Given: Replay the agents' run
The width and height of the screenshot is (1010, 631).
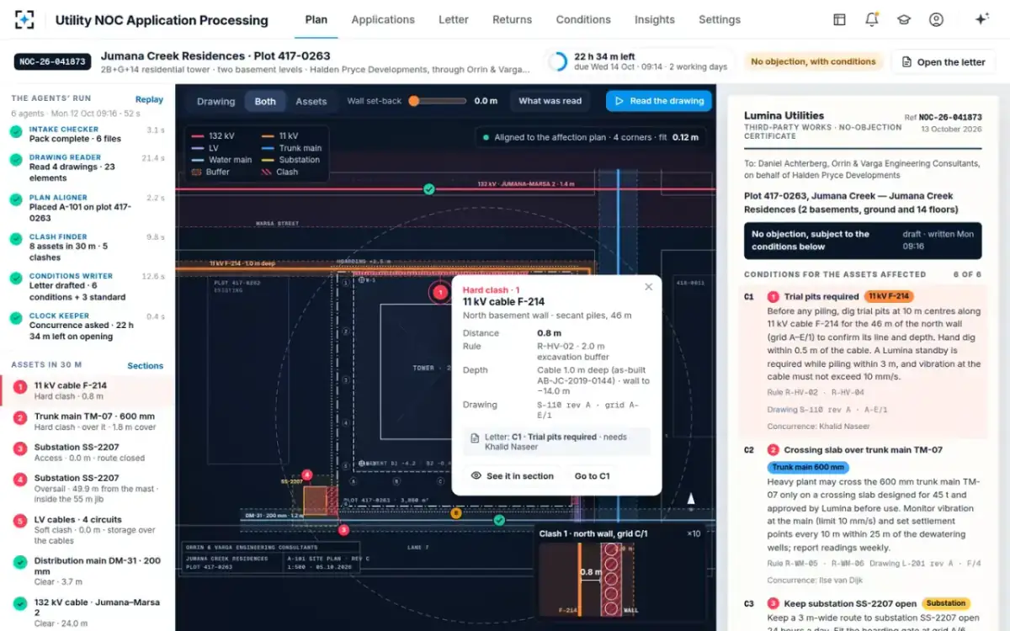Looking at the screenshot, I should [149, 99].
